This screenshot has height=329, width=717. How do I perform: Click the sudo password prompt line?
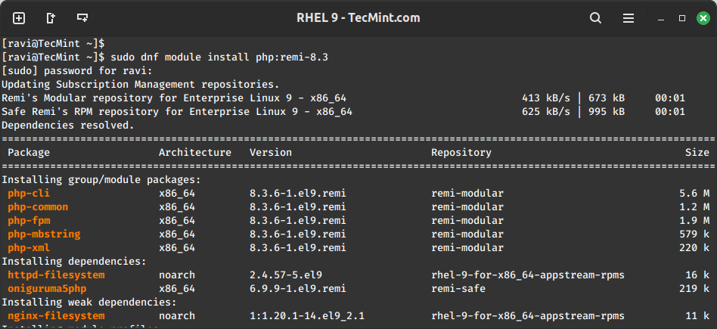click(x=77, y=71)
